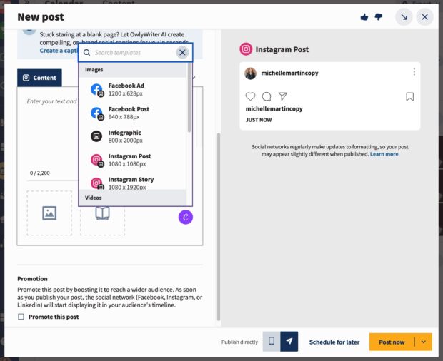Click the thumbs up feedback icon
Screen dimensions: 443x361
click(x=365, y=17)
